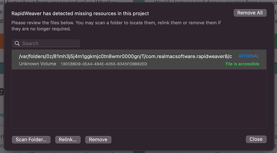Click the Remove All button
277x153 pixels.
[x=250, y=13]
